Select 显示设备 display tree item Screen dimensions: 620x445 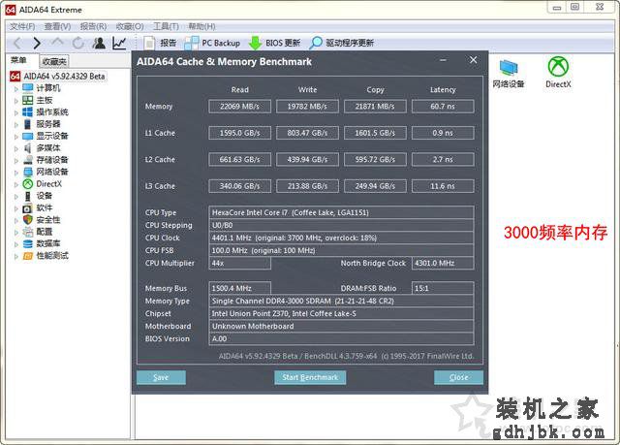(x=46, y=136)
